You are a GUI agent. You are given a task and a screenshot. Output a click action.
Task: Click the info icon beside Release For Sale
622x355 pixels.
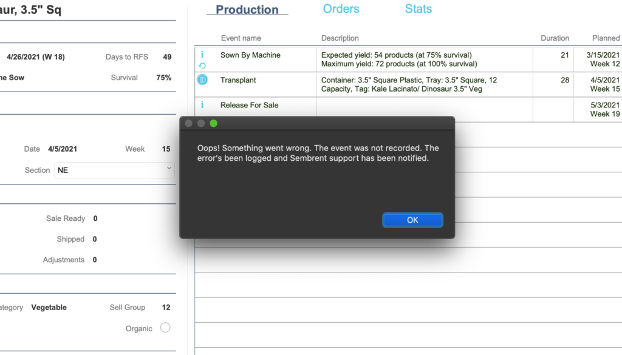point(202,104)
